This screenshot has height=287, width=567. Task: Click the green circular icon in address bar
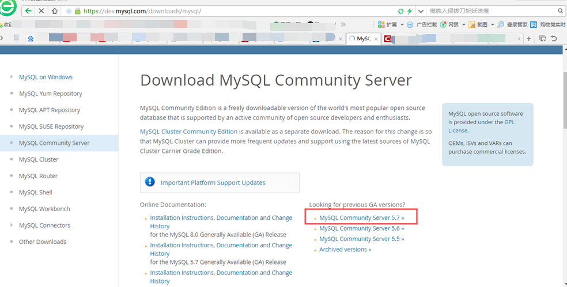tap(400, 11)
